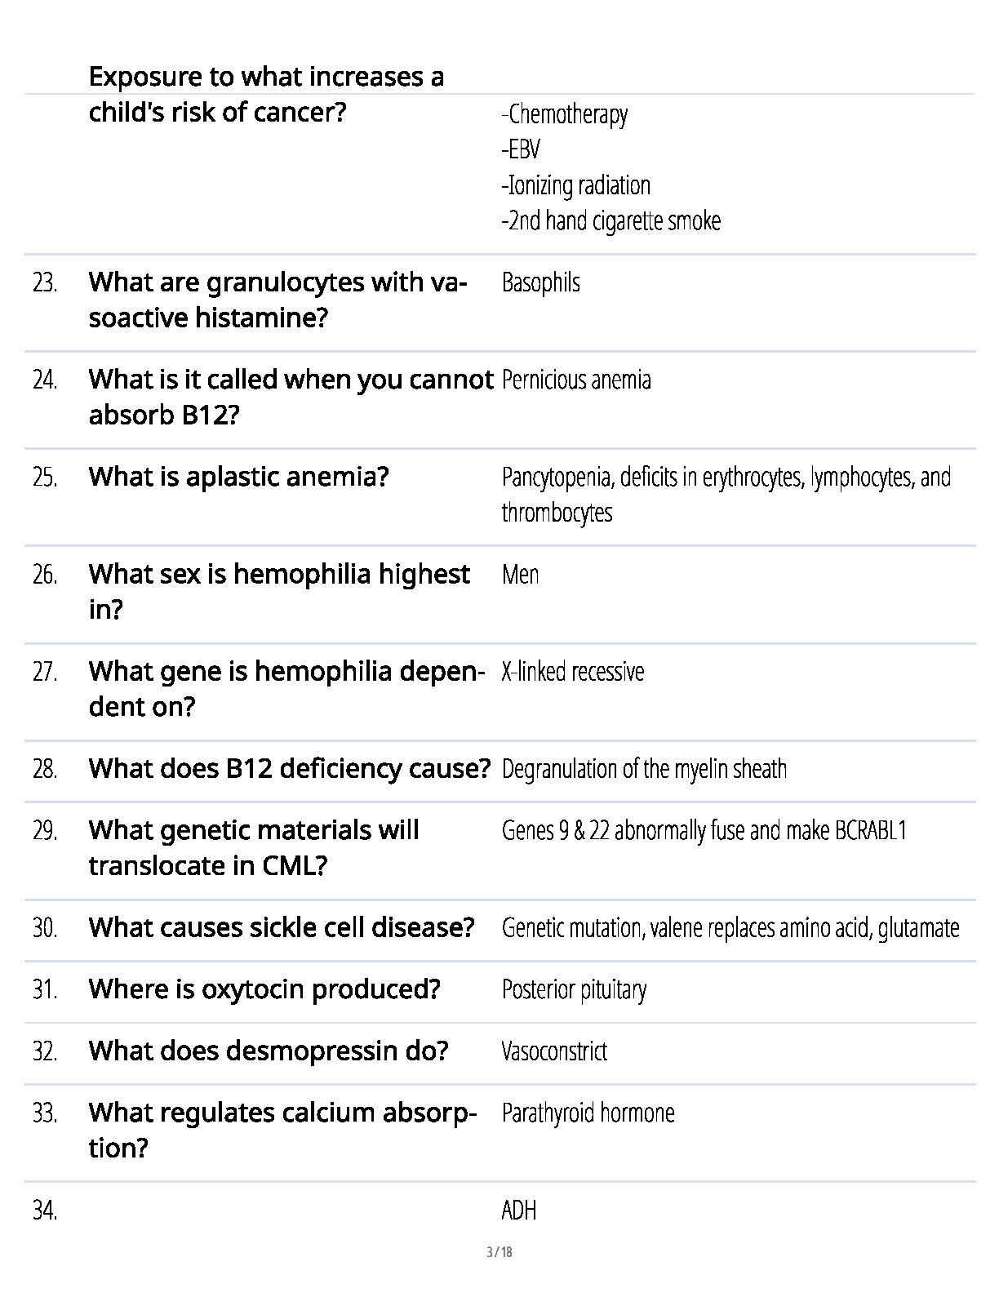Select the CML translocation question
The width and height of the screenshot is (999, 1293).
[254, 848]
